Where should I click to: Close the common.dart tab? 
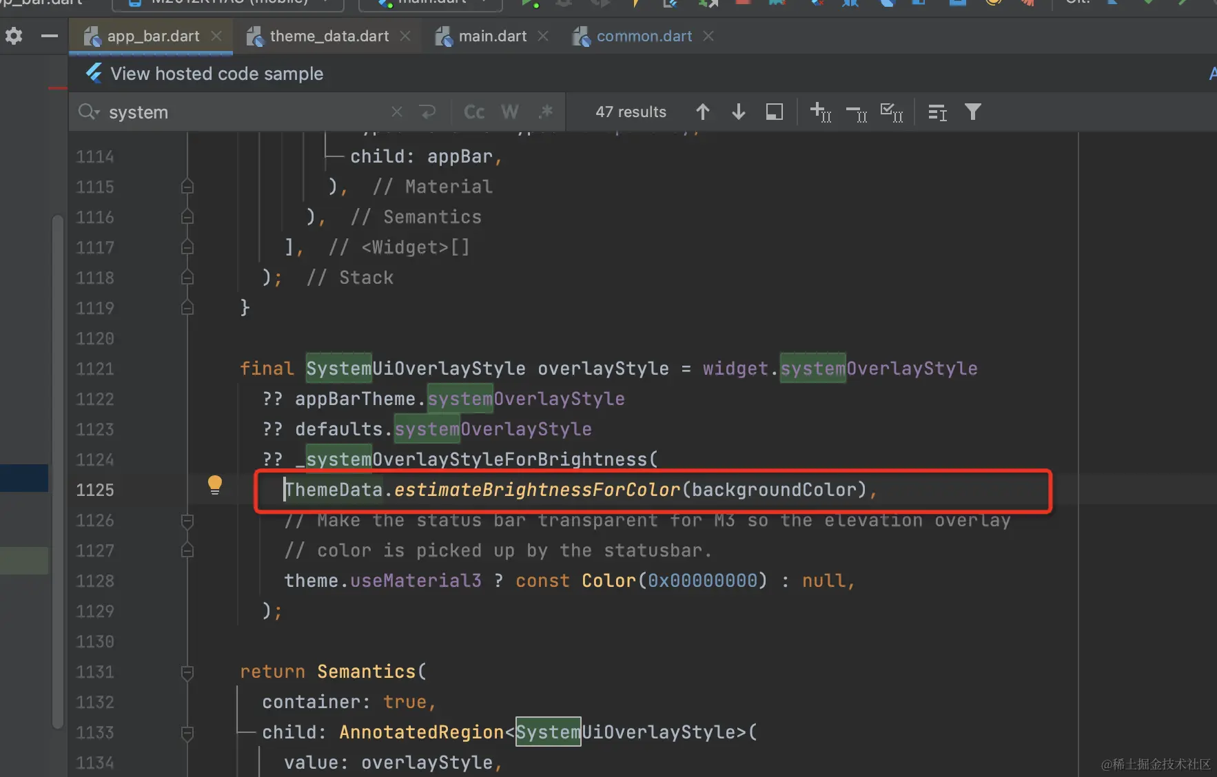708,36
